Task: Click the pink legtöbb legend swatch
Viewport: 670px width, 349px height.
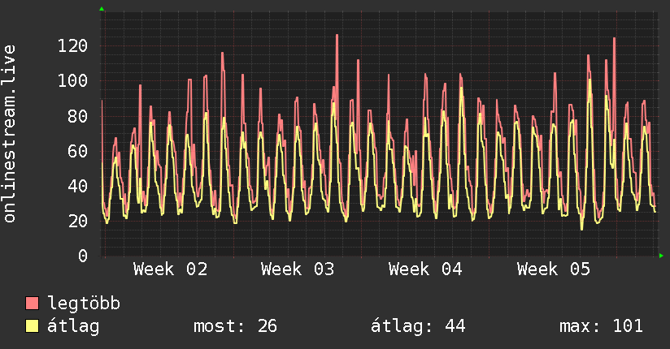Action: point(32,303)
